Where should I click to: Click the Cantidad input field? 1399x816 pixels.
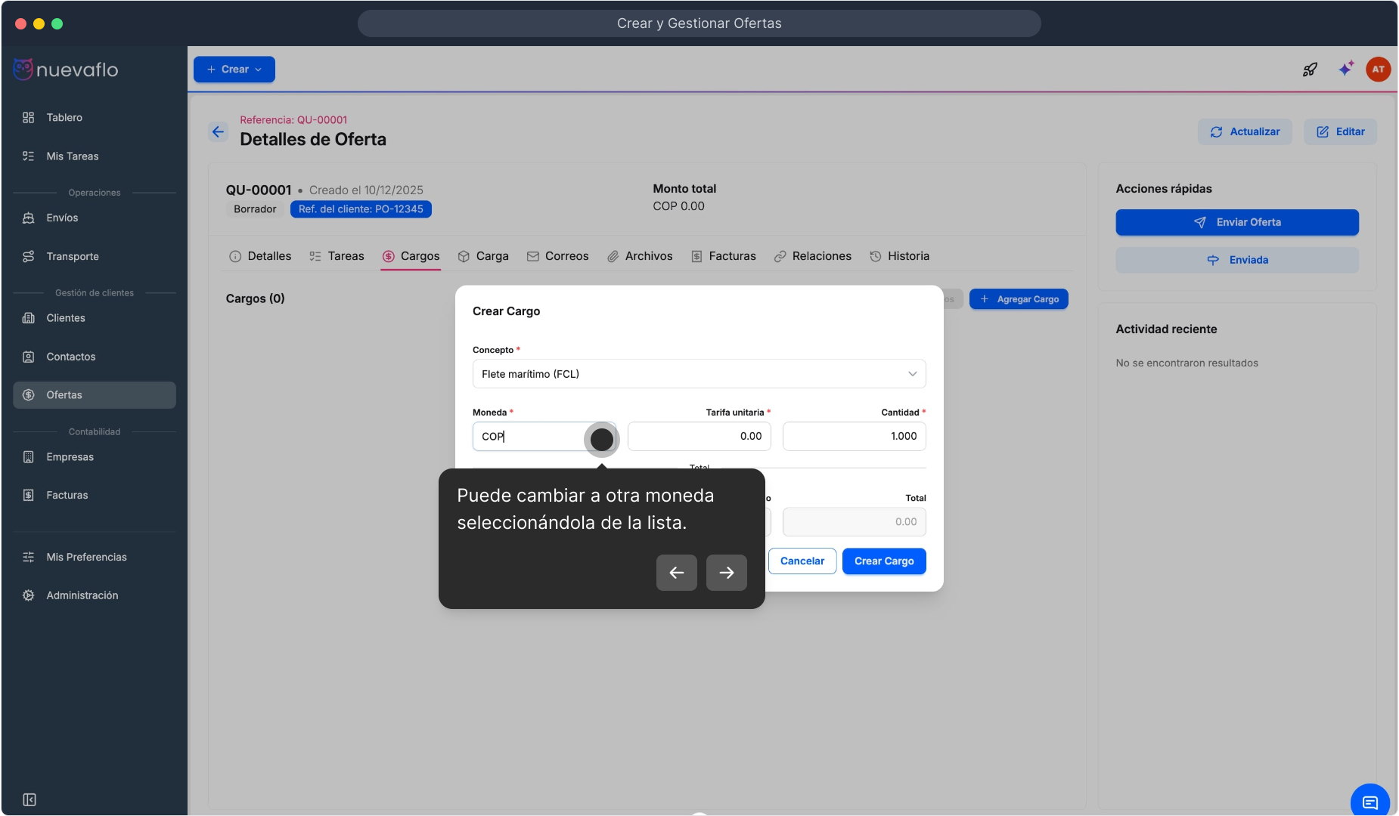[x=854, y=437]
